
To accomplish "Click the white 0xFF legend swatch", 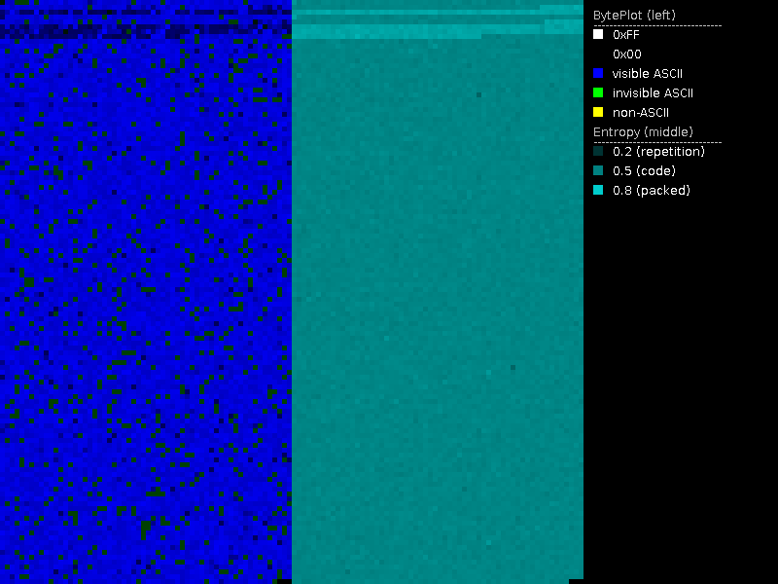I will [x=598, y=34].
